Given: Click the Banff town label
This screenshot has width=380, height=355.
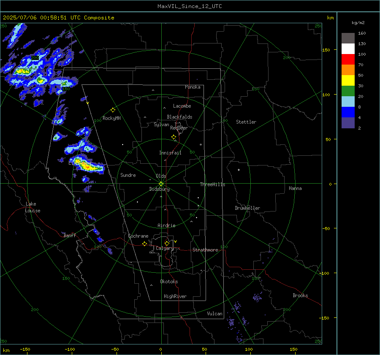Looking at the screenshot, I should [70, 235].
